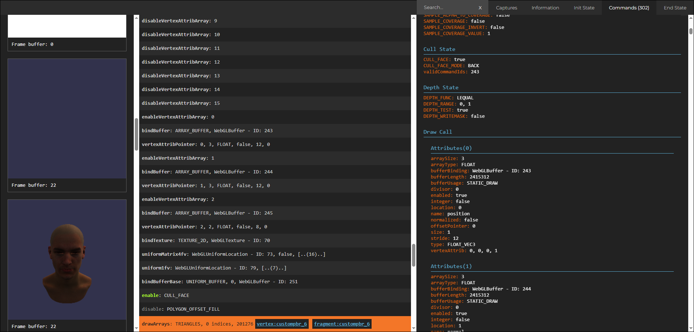Click the type: FLOAT_VEC3 entry
694x332 pixels.
(453, 245)
